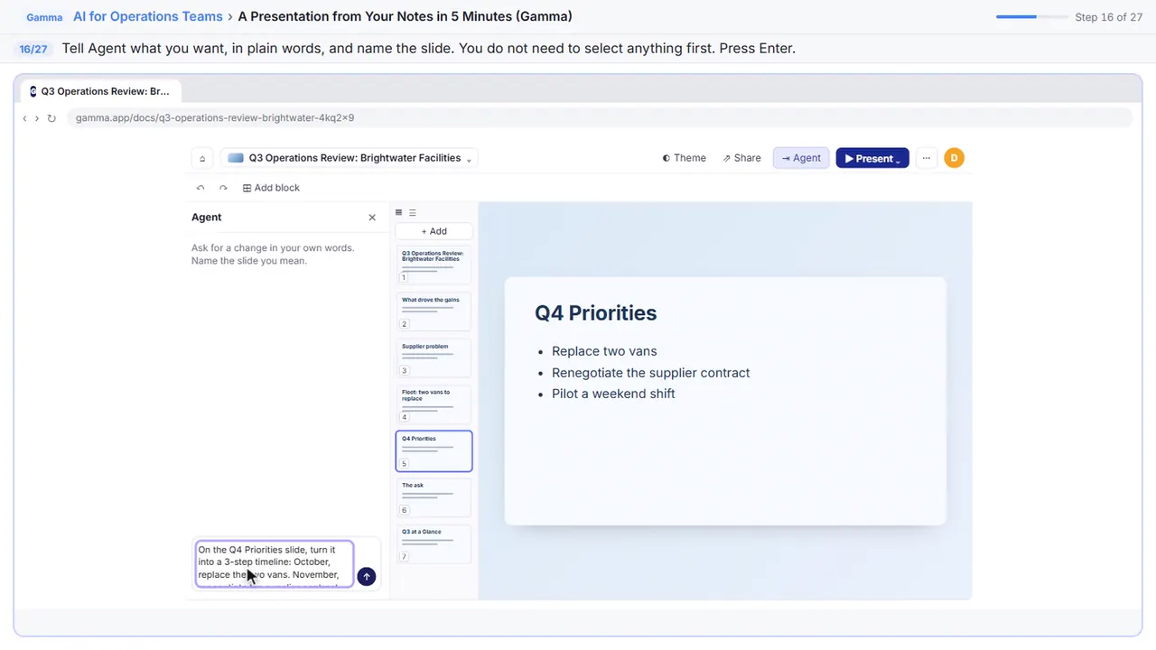Select slide 6 The ask thumbnail
The height and width of the screenshot is (650, 1156).
pyautogui.click(x=433, y=497)
